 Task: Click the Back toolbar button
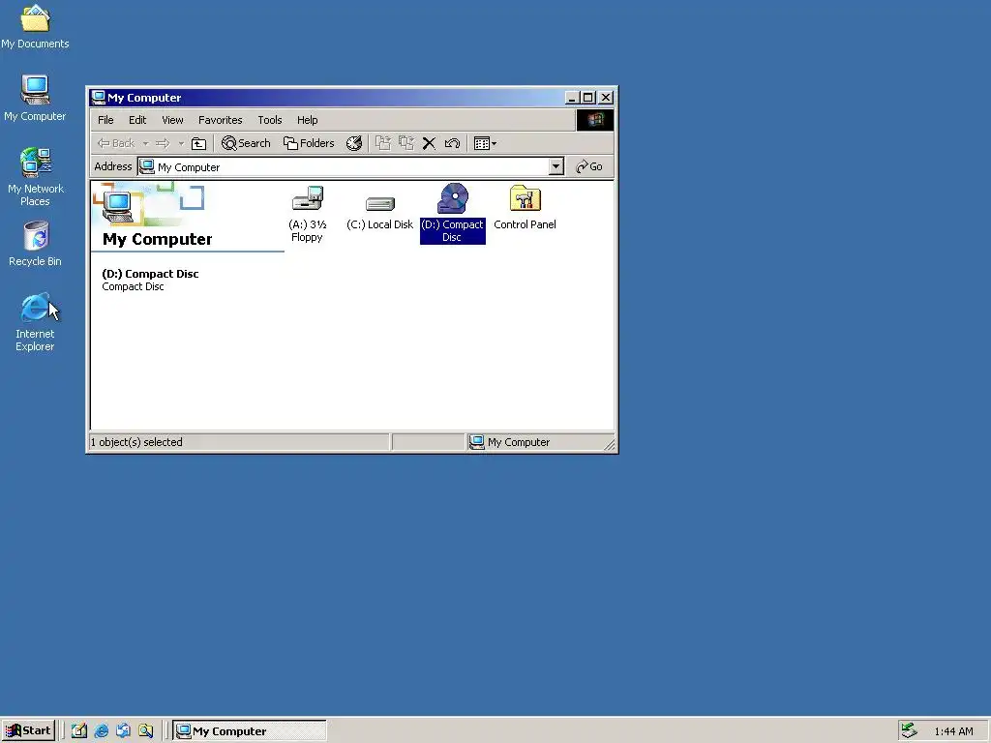point(116,143)
